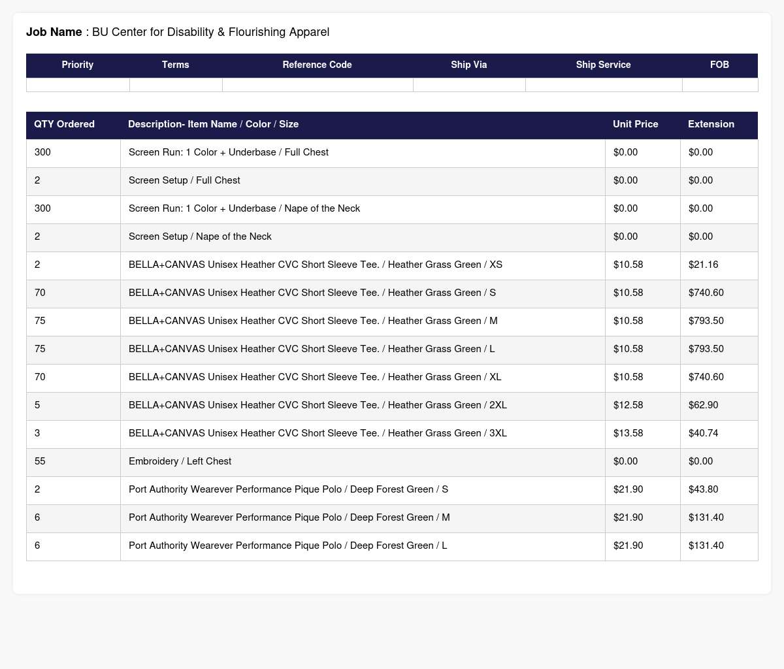Click the Reference Code column header
The width and height of the screenshot is (784, 669).
pyautogui.click(x=318, y=65)
